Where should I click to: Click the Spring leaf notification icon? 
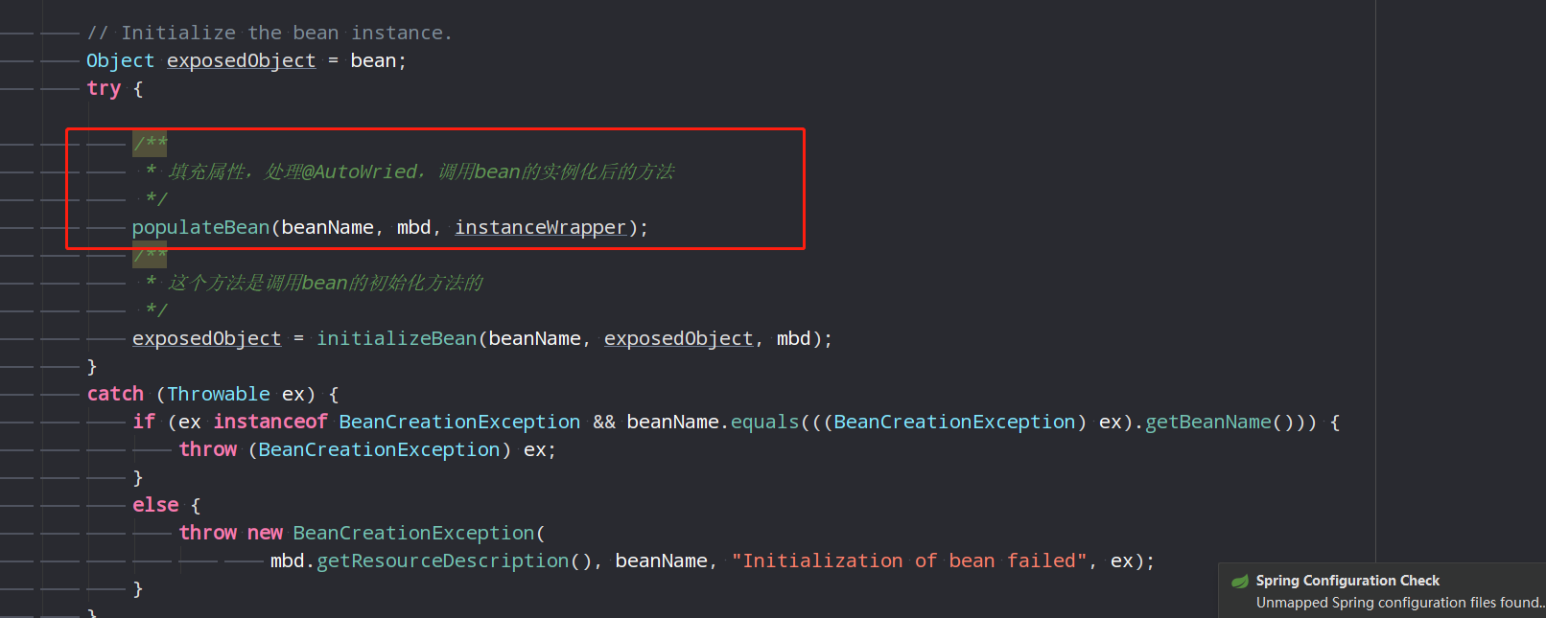tap(1240, 581)
